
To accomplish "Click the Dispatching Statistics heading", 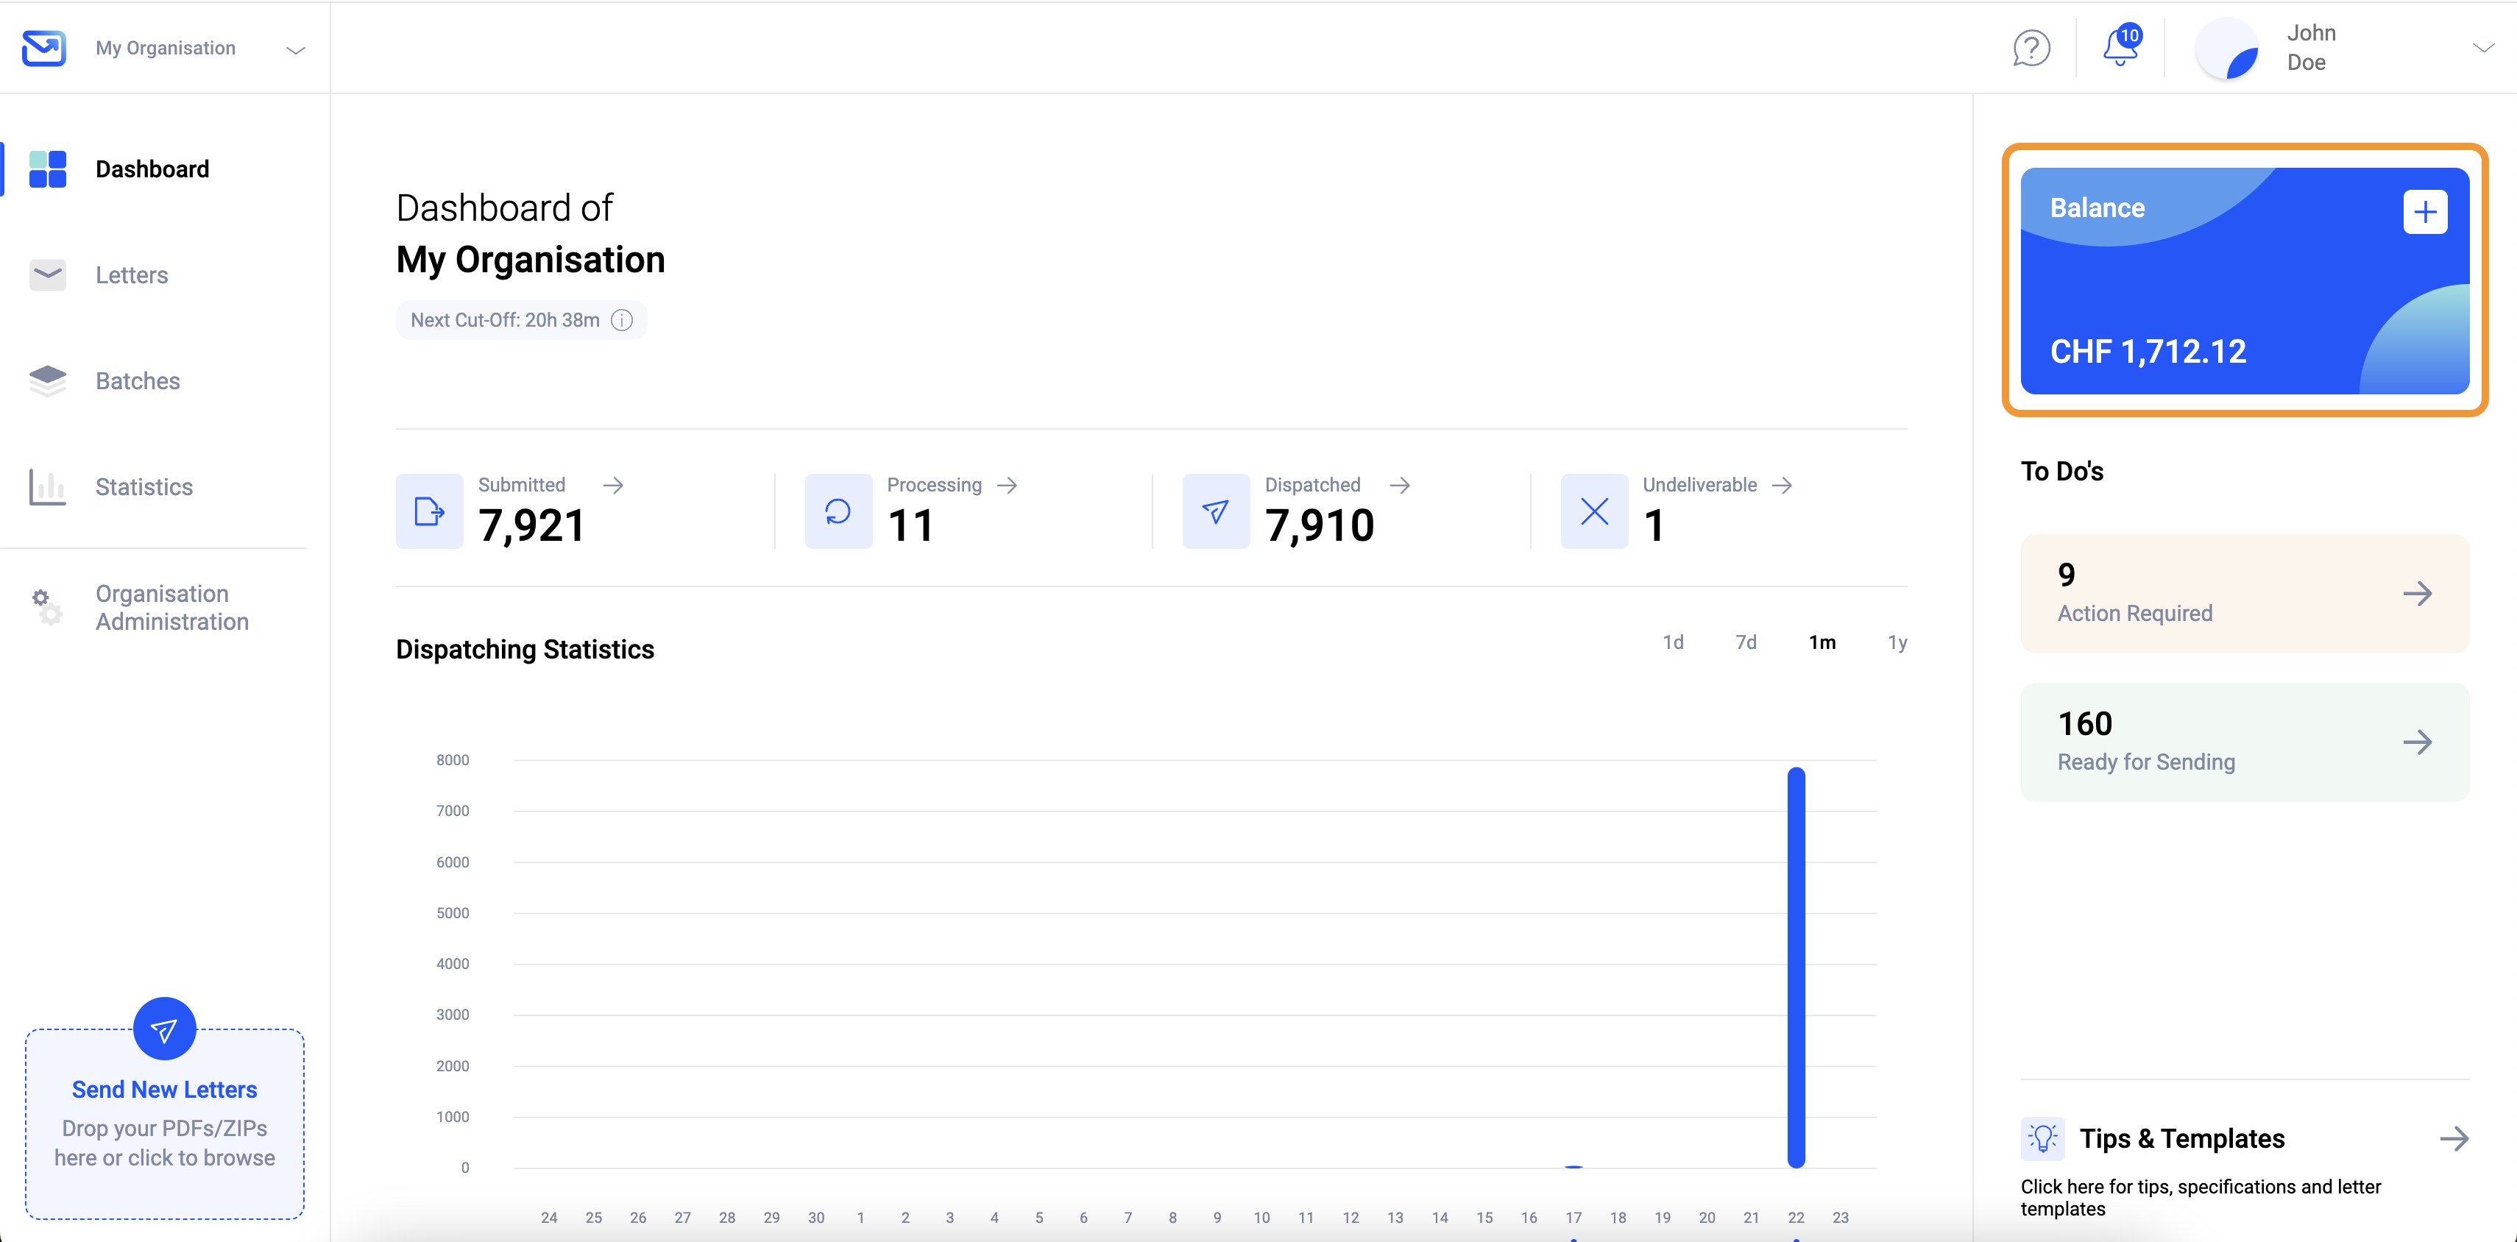I will tap(525, 649).
